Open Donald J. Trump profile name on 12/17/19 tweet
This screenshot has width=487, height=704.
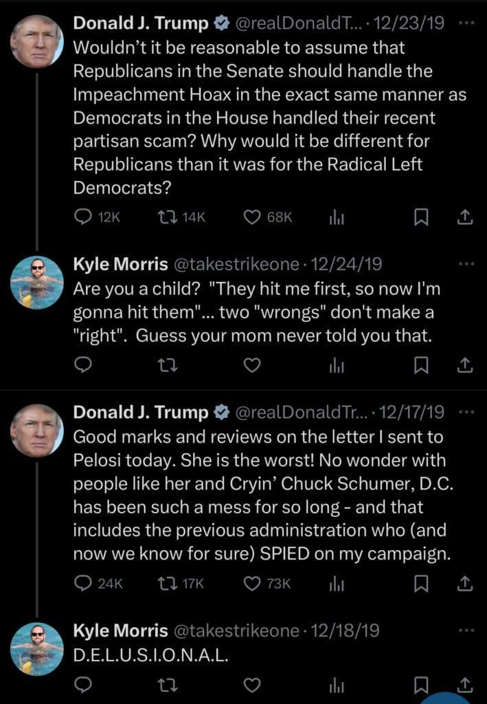141,412
